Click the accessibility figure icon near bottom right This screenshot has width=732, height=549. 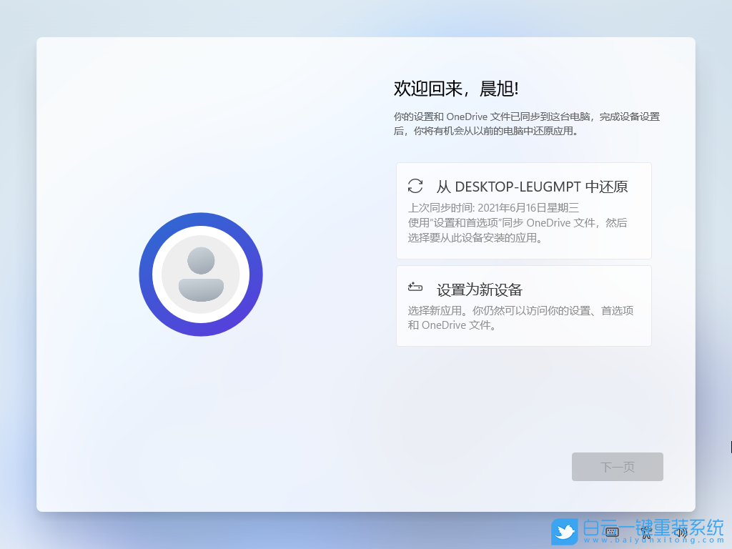(646, 533)
